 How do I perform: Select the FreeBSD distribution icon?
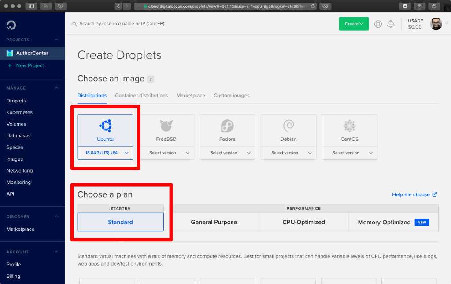[166, 126]
